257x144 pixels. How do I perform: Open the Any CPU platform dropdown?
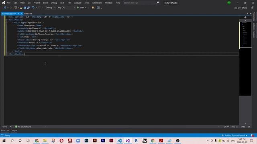tap(66, 8)
